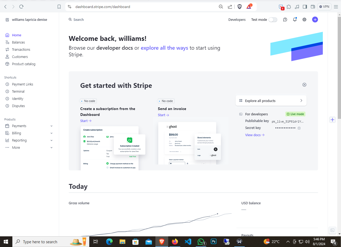Click the browser back arrow
341x247 pixels.
point(5,7)
